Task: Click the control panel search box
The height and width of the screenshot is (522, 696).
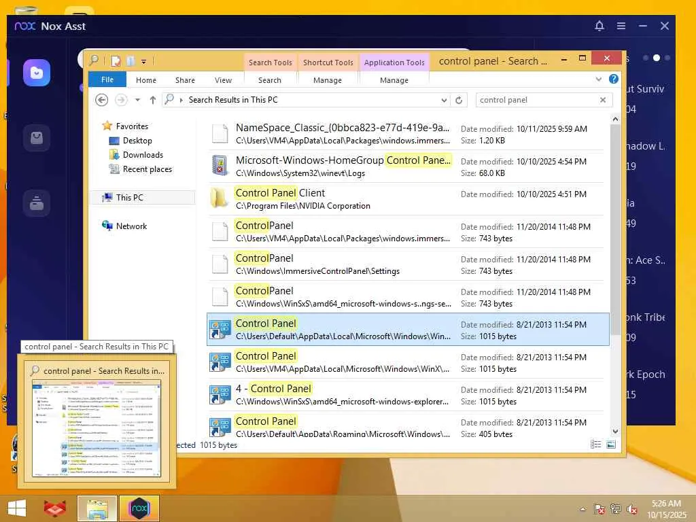Action: click(x=537, y=100)
